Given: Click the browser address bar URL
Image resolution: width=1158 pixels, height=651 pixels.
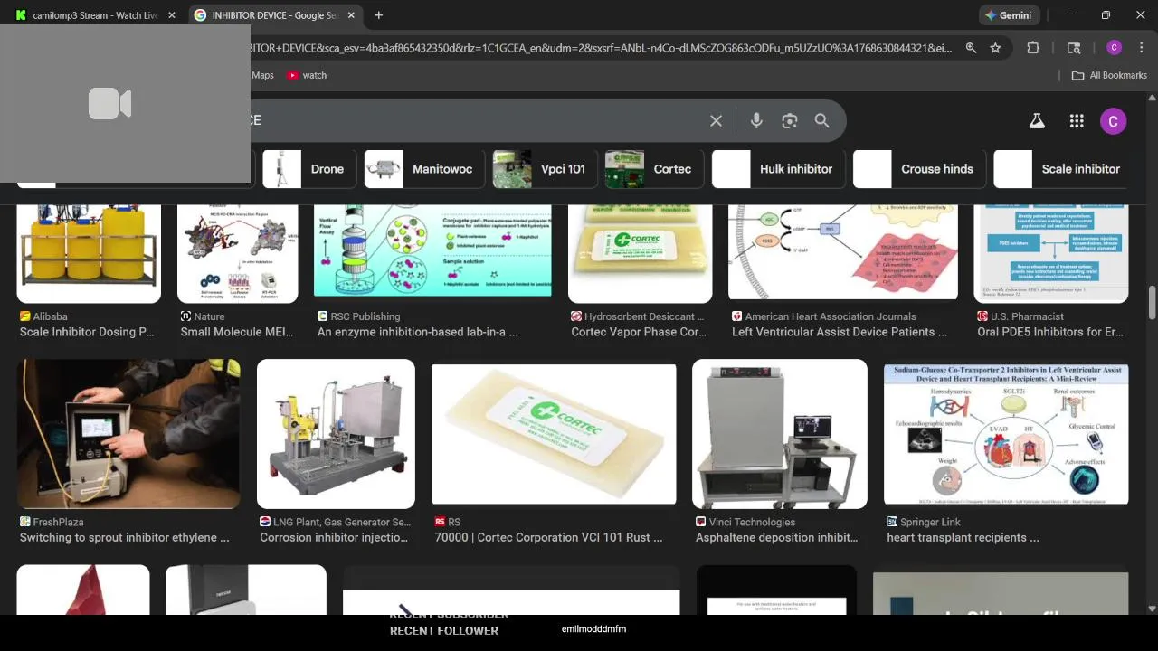Looking at the screenshot, I should point(601,48).
